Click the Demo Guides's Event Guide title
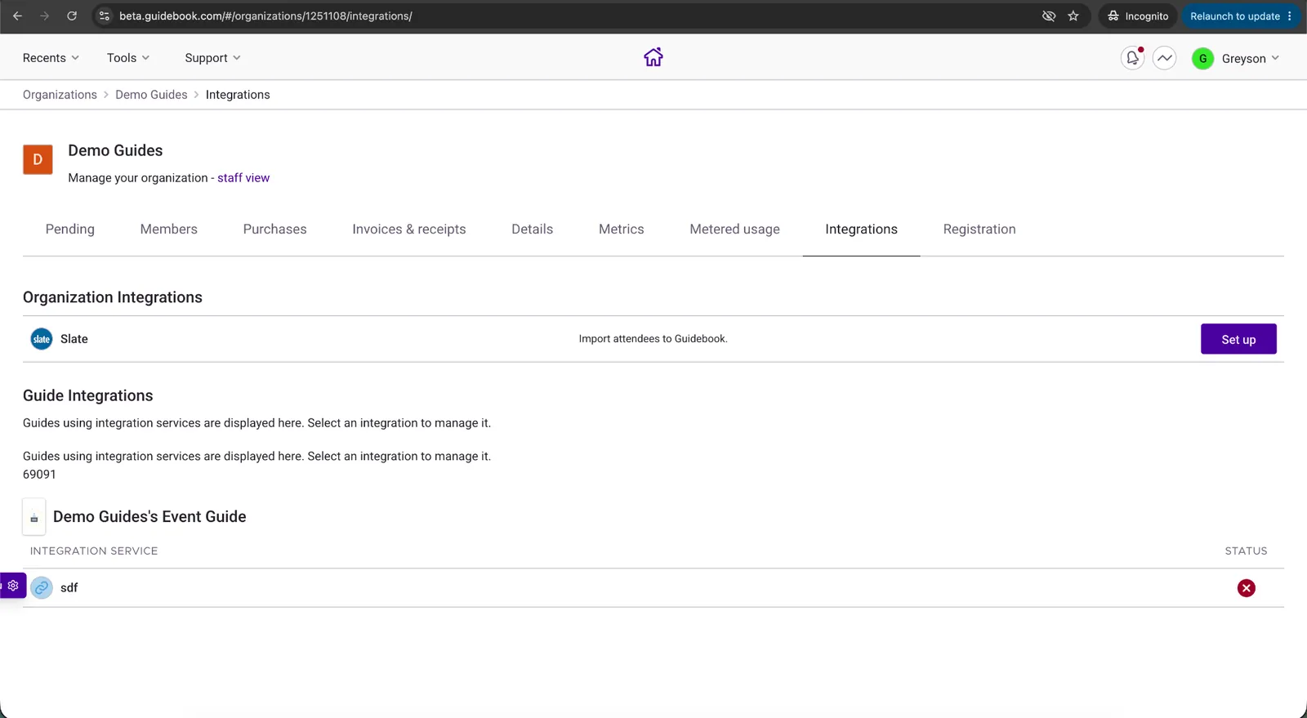Image resolution: width=1307 pixels, height=718 pixels. click(149, 517)
